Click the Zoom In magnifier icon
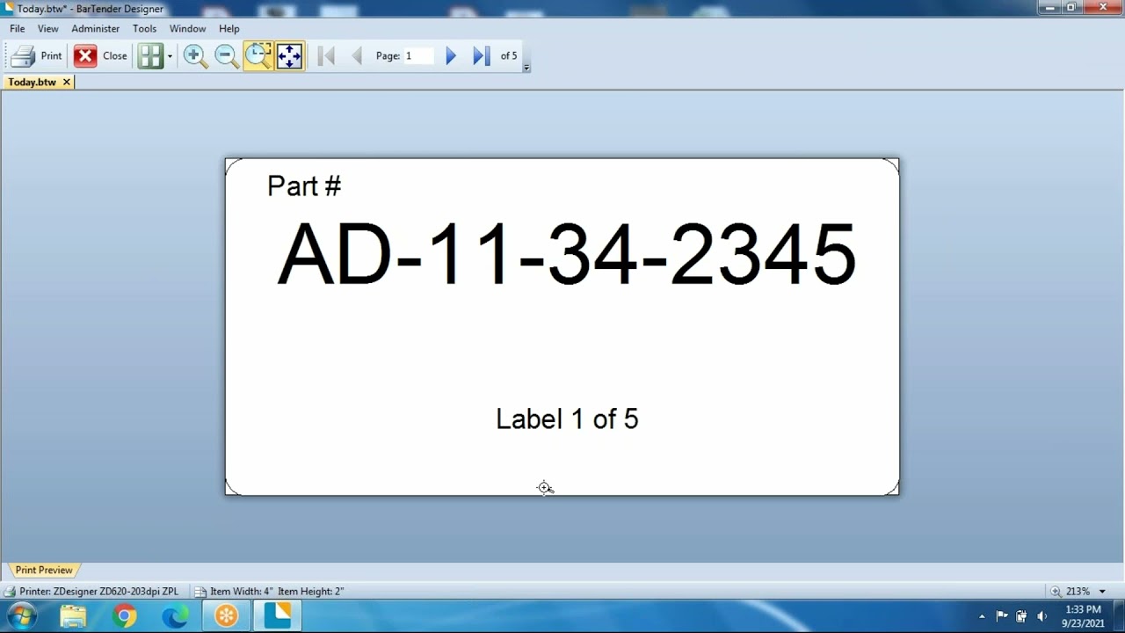 195,55
